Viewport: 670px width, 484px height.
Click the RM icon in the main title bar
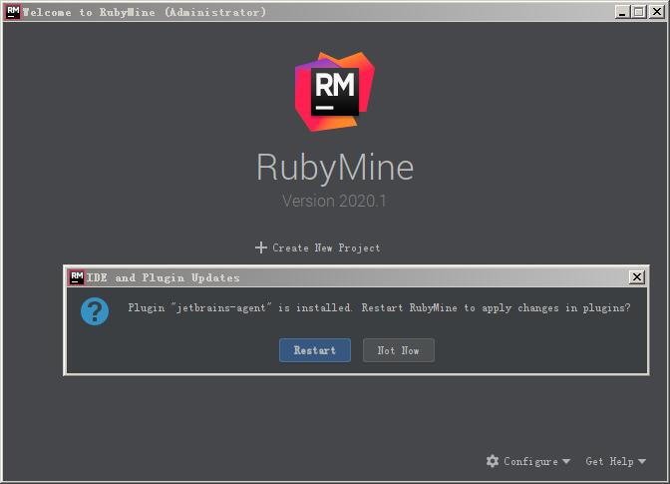pyautogui.click(x=13, y=12)
